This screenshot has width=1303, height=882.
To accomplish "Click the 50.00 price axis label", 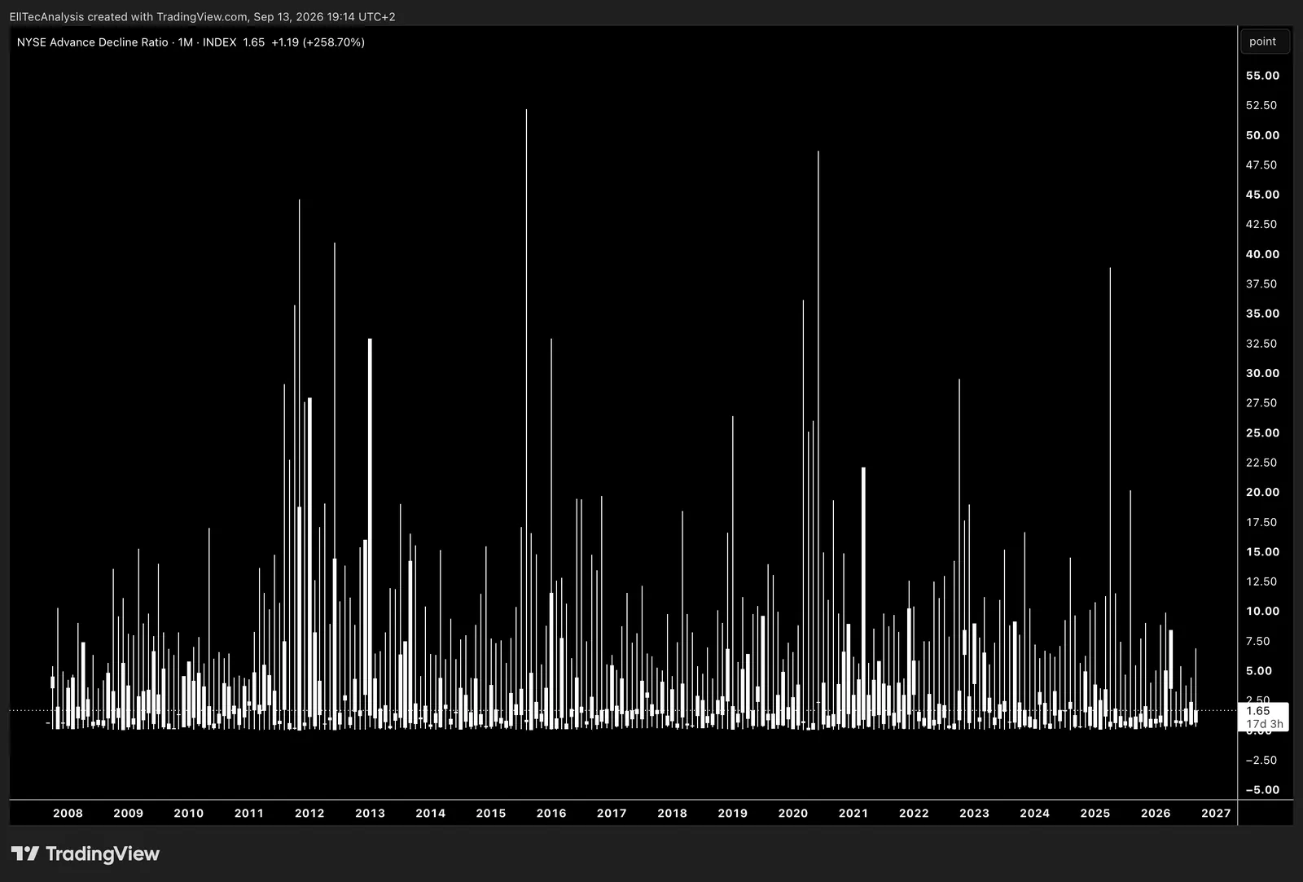I will [1262, 135].
